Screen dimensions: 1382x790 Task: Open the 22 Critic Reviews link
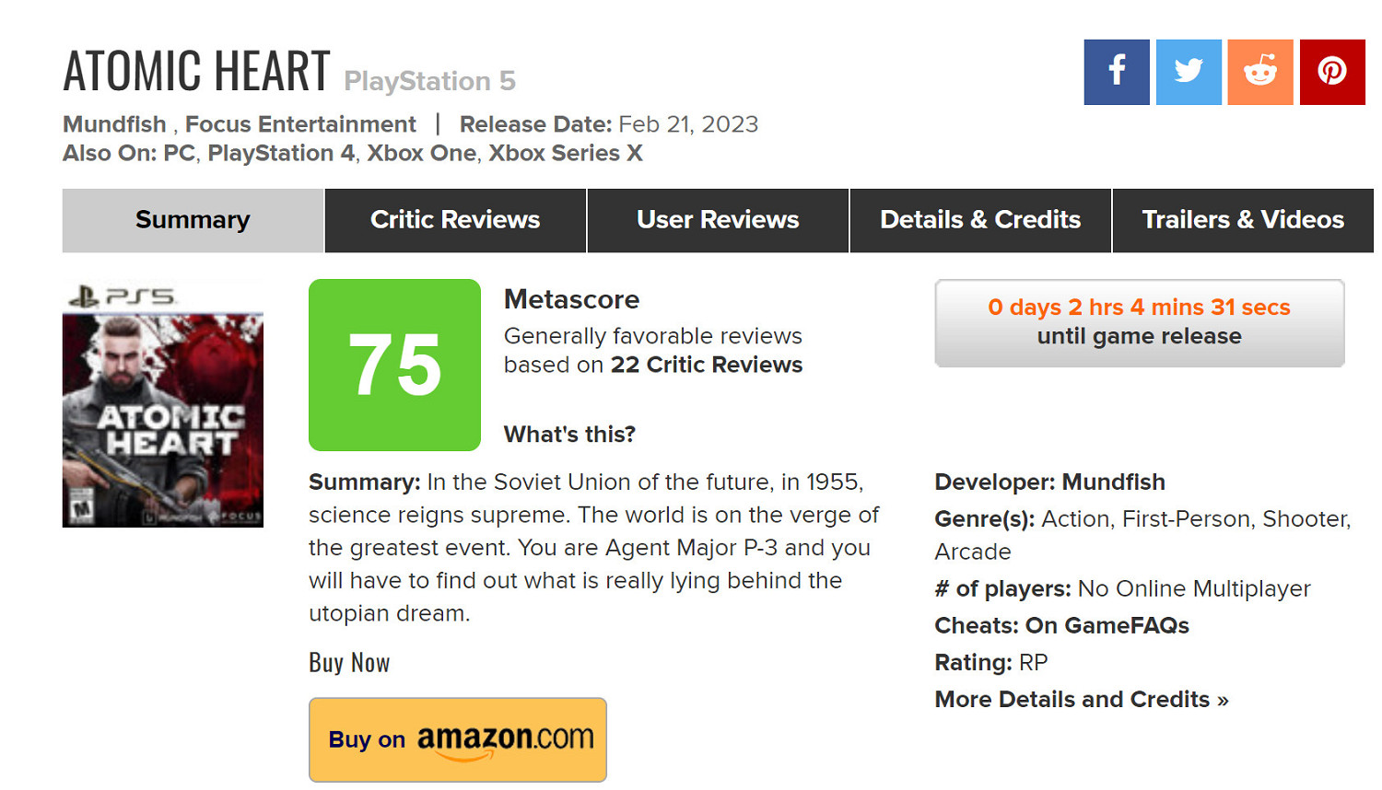pos(706,365)
